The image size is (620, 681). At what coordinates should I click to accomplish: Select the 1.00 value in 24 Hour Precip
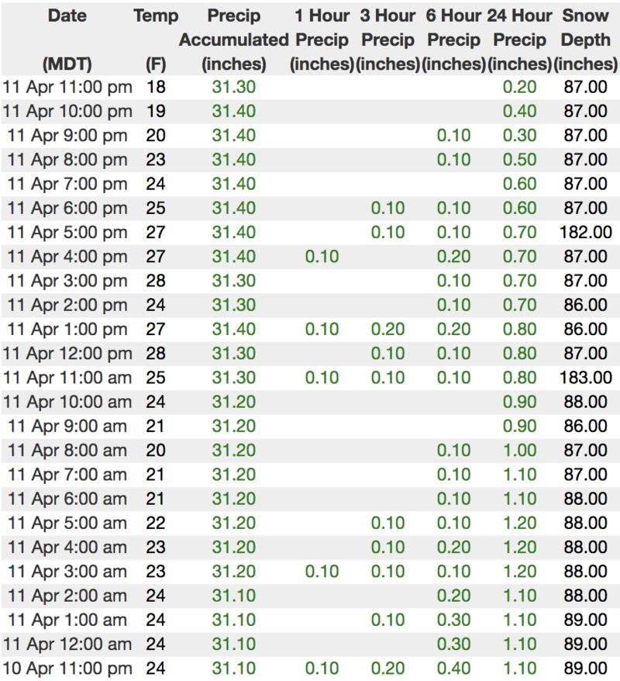[519, 450]
